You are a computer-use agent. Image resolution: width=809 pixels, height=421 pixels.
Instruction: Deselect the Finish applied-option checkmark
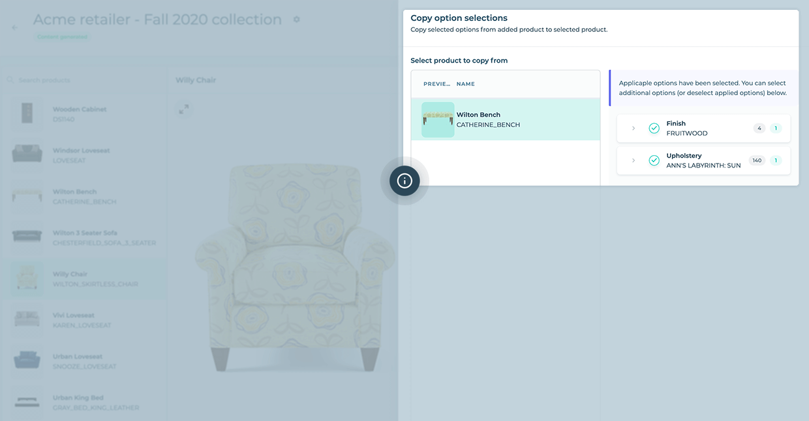click(x=654, y=128)
